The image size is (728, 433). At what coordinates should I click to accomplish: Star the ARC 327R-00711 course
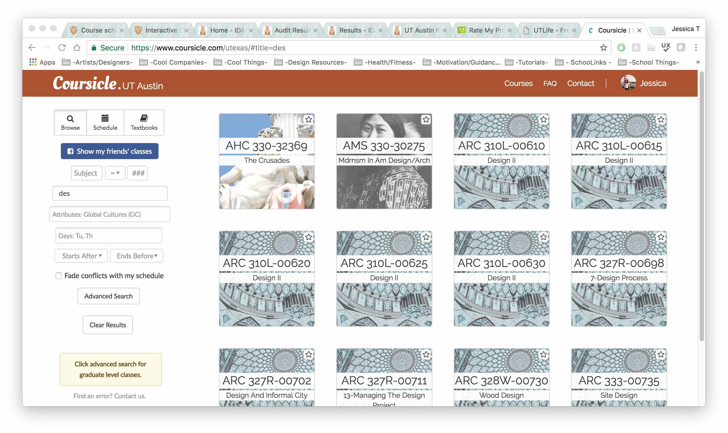point(426,354)
